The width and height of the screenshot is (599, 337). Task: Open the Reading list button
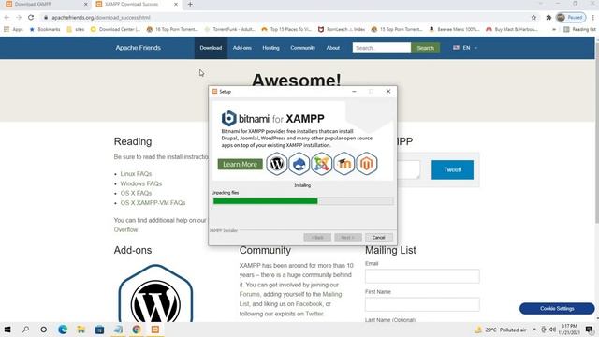point(579,29)
